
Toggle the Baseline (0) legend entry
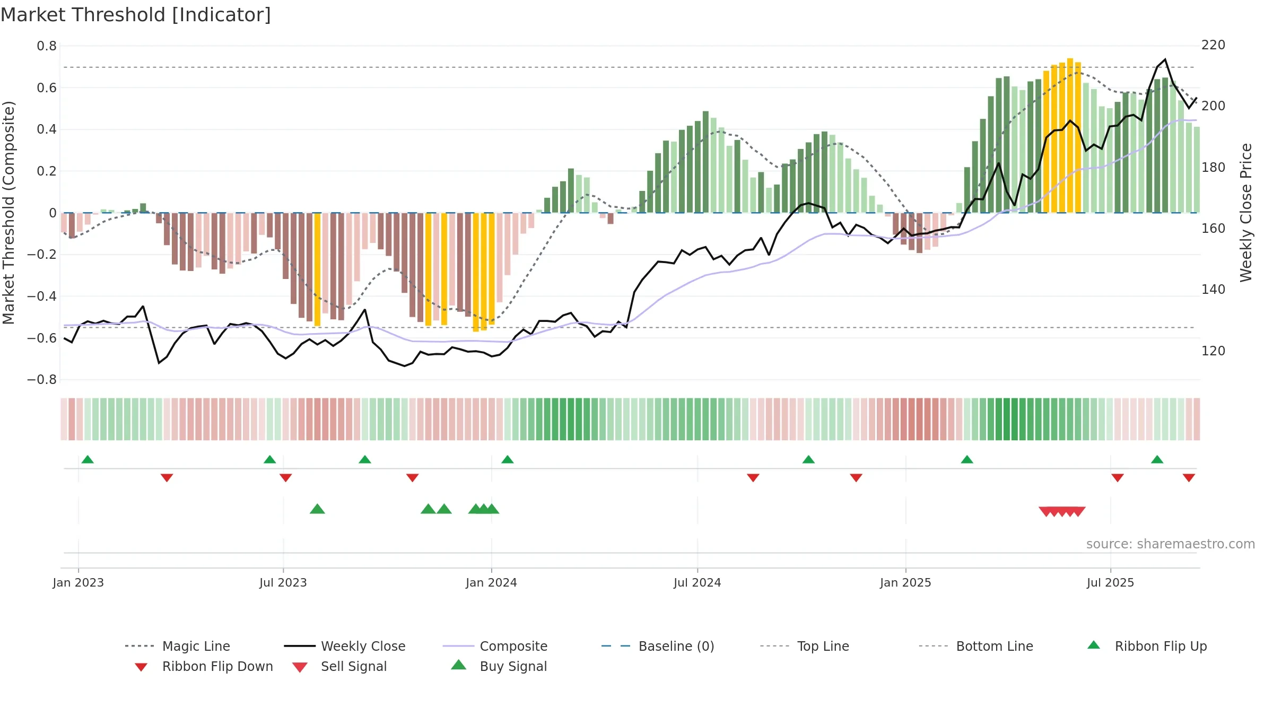pos(658,646)
